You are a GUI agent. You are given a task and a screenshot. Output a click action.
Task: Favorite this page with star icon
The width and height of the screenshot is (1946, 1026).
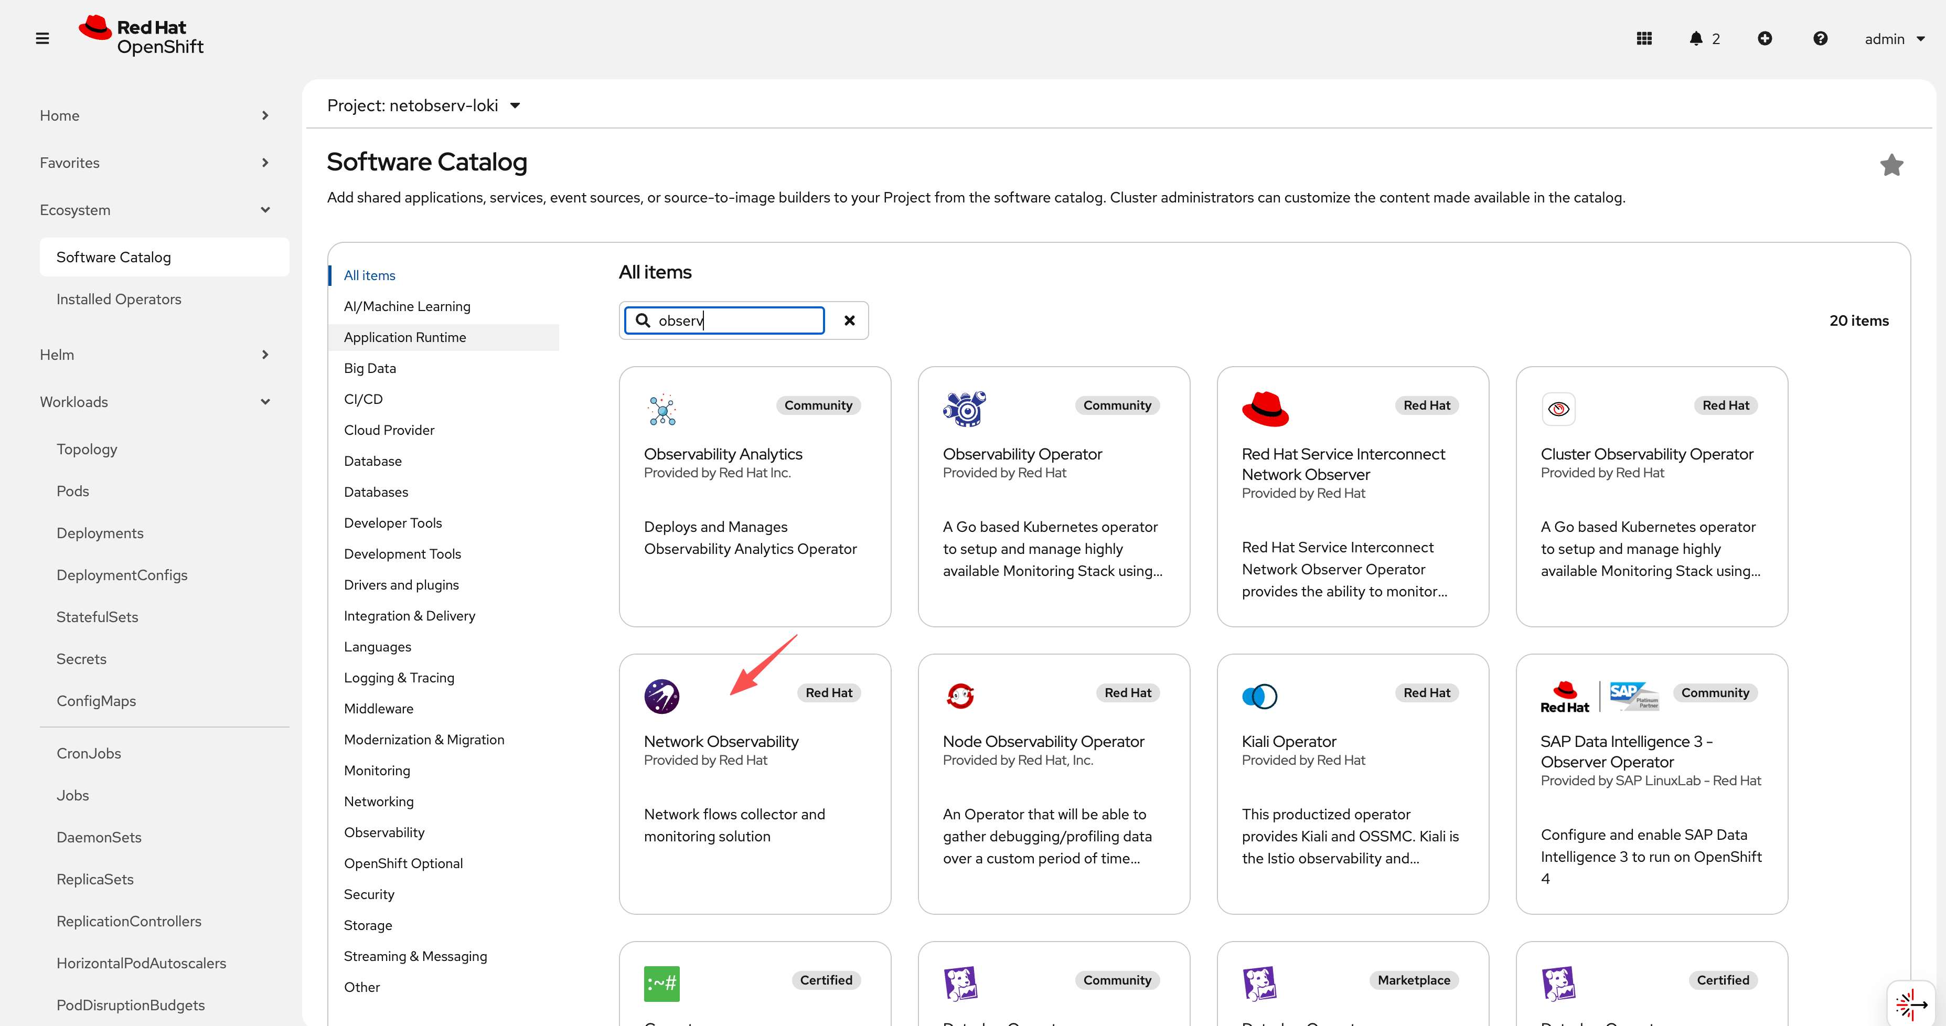[x=1891, y=165]
